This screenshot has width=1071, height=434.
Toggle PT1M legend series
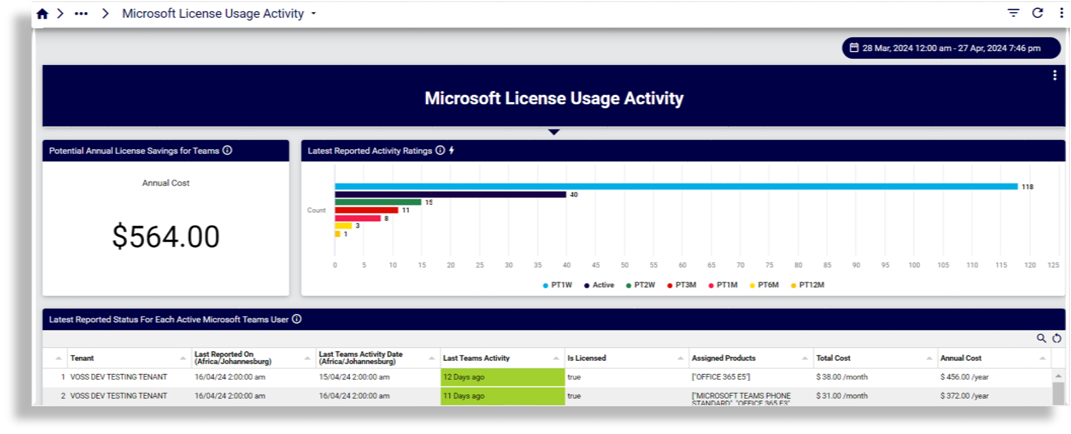click(x=723, y=285)
